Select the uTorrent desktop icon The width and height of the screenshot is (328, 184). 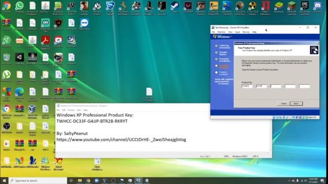[7, 75]
